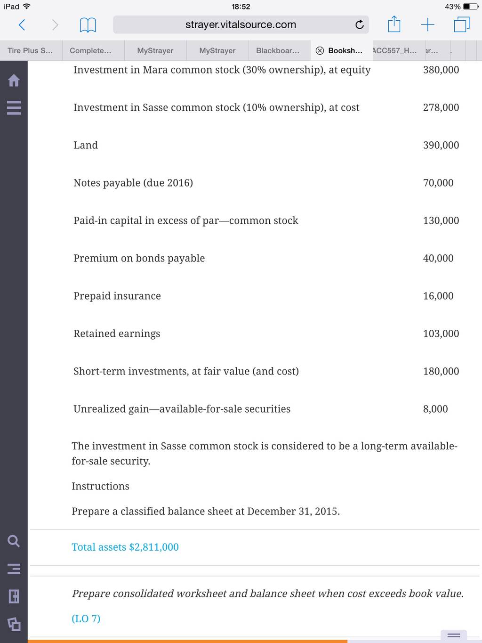Switch to the Tire Plus S... tab
The image size is (482, 643).
[x=30, y=51]
